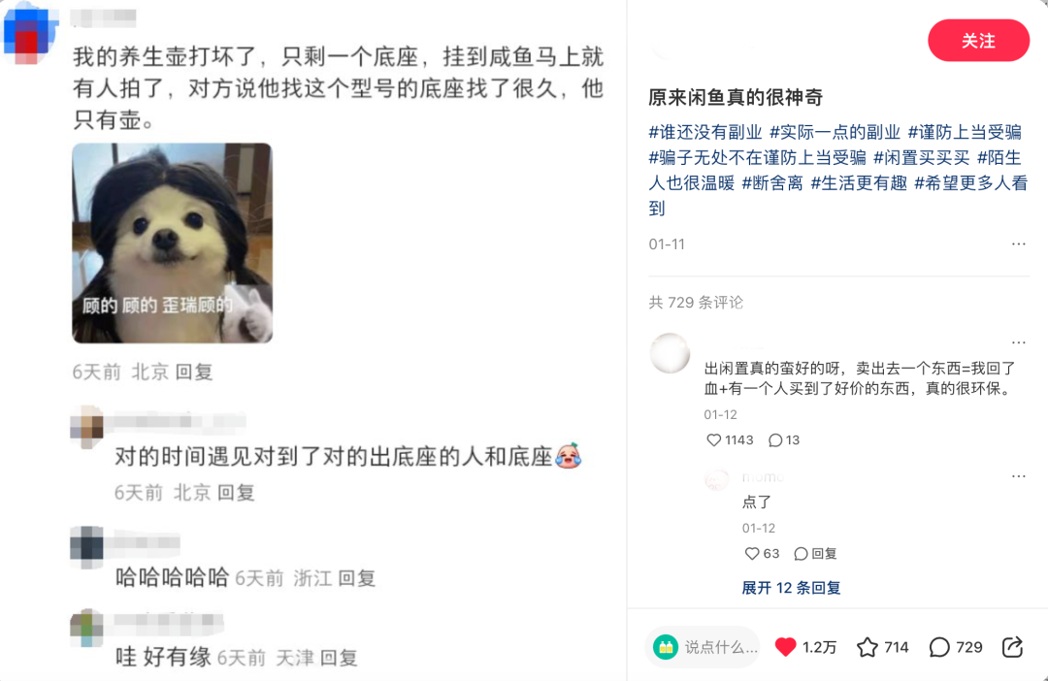Open the hashtag #断舍离
The image size is (1048, 681).
point(772,183)
